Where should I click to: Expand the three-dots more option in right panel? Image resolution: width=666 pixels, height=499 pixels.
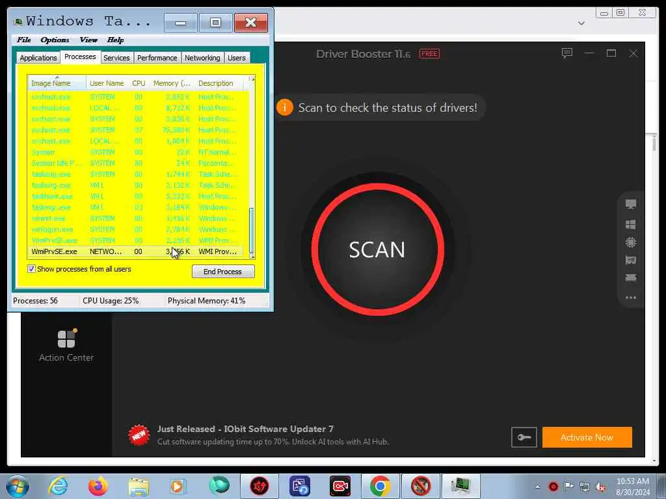coord(631,298)
